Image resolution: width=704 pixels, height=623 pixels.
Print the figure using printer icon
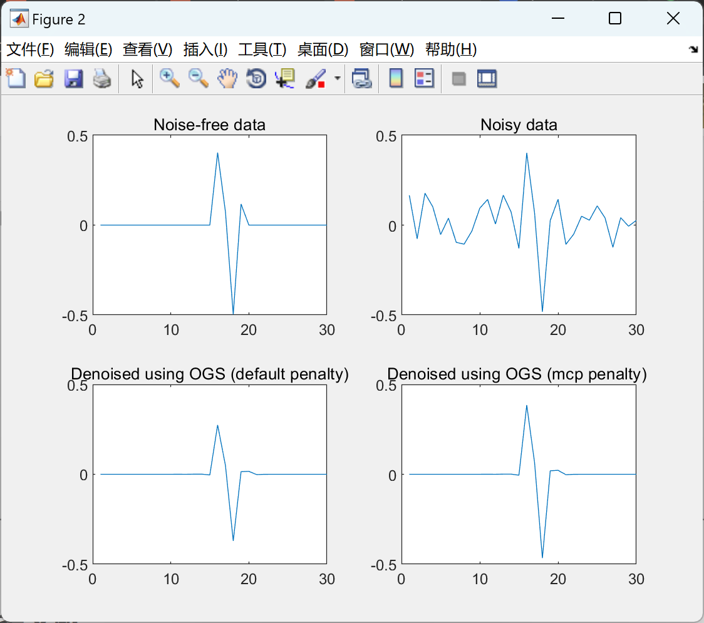pyautogui.click(x=102, y=78)
